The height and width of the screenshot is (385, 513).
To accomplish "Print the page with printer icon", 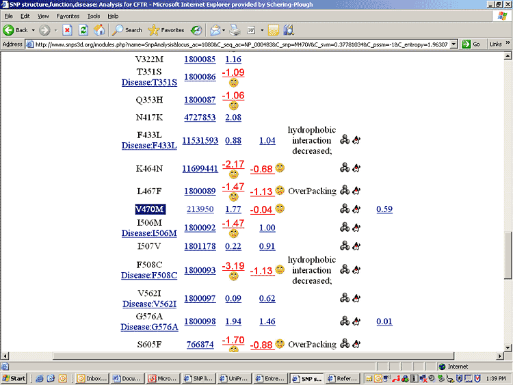I will pyautogui.click(x=235, y=30).
